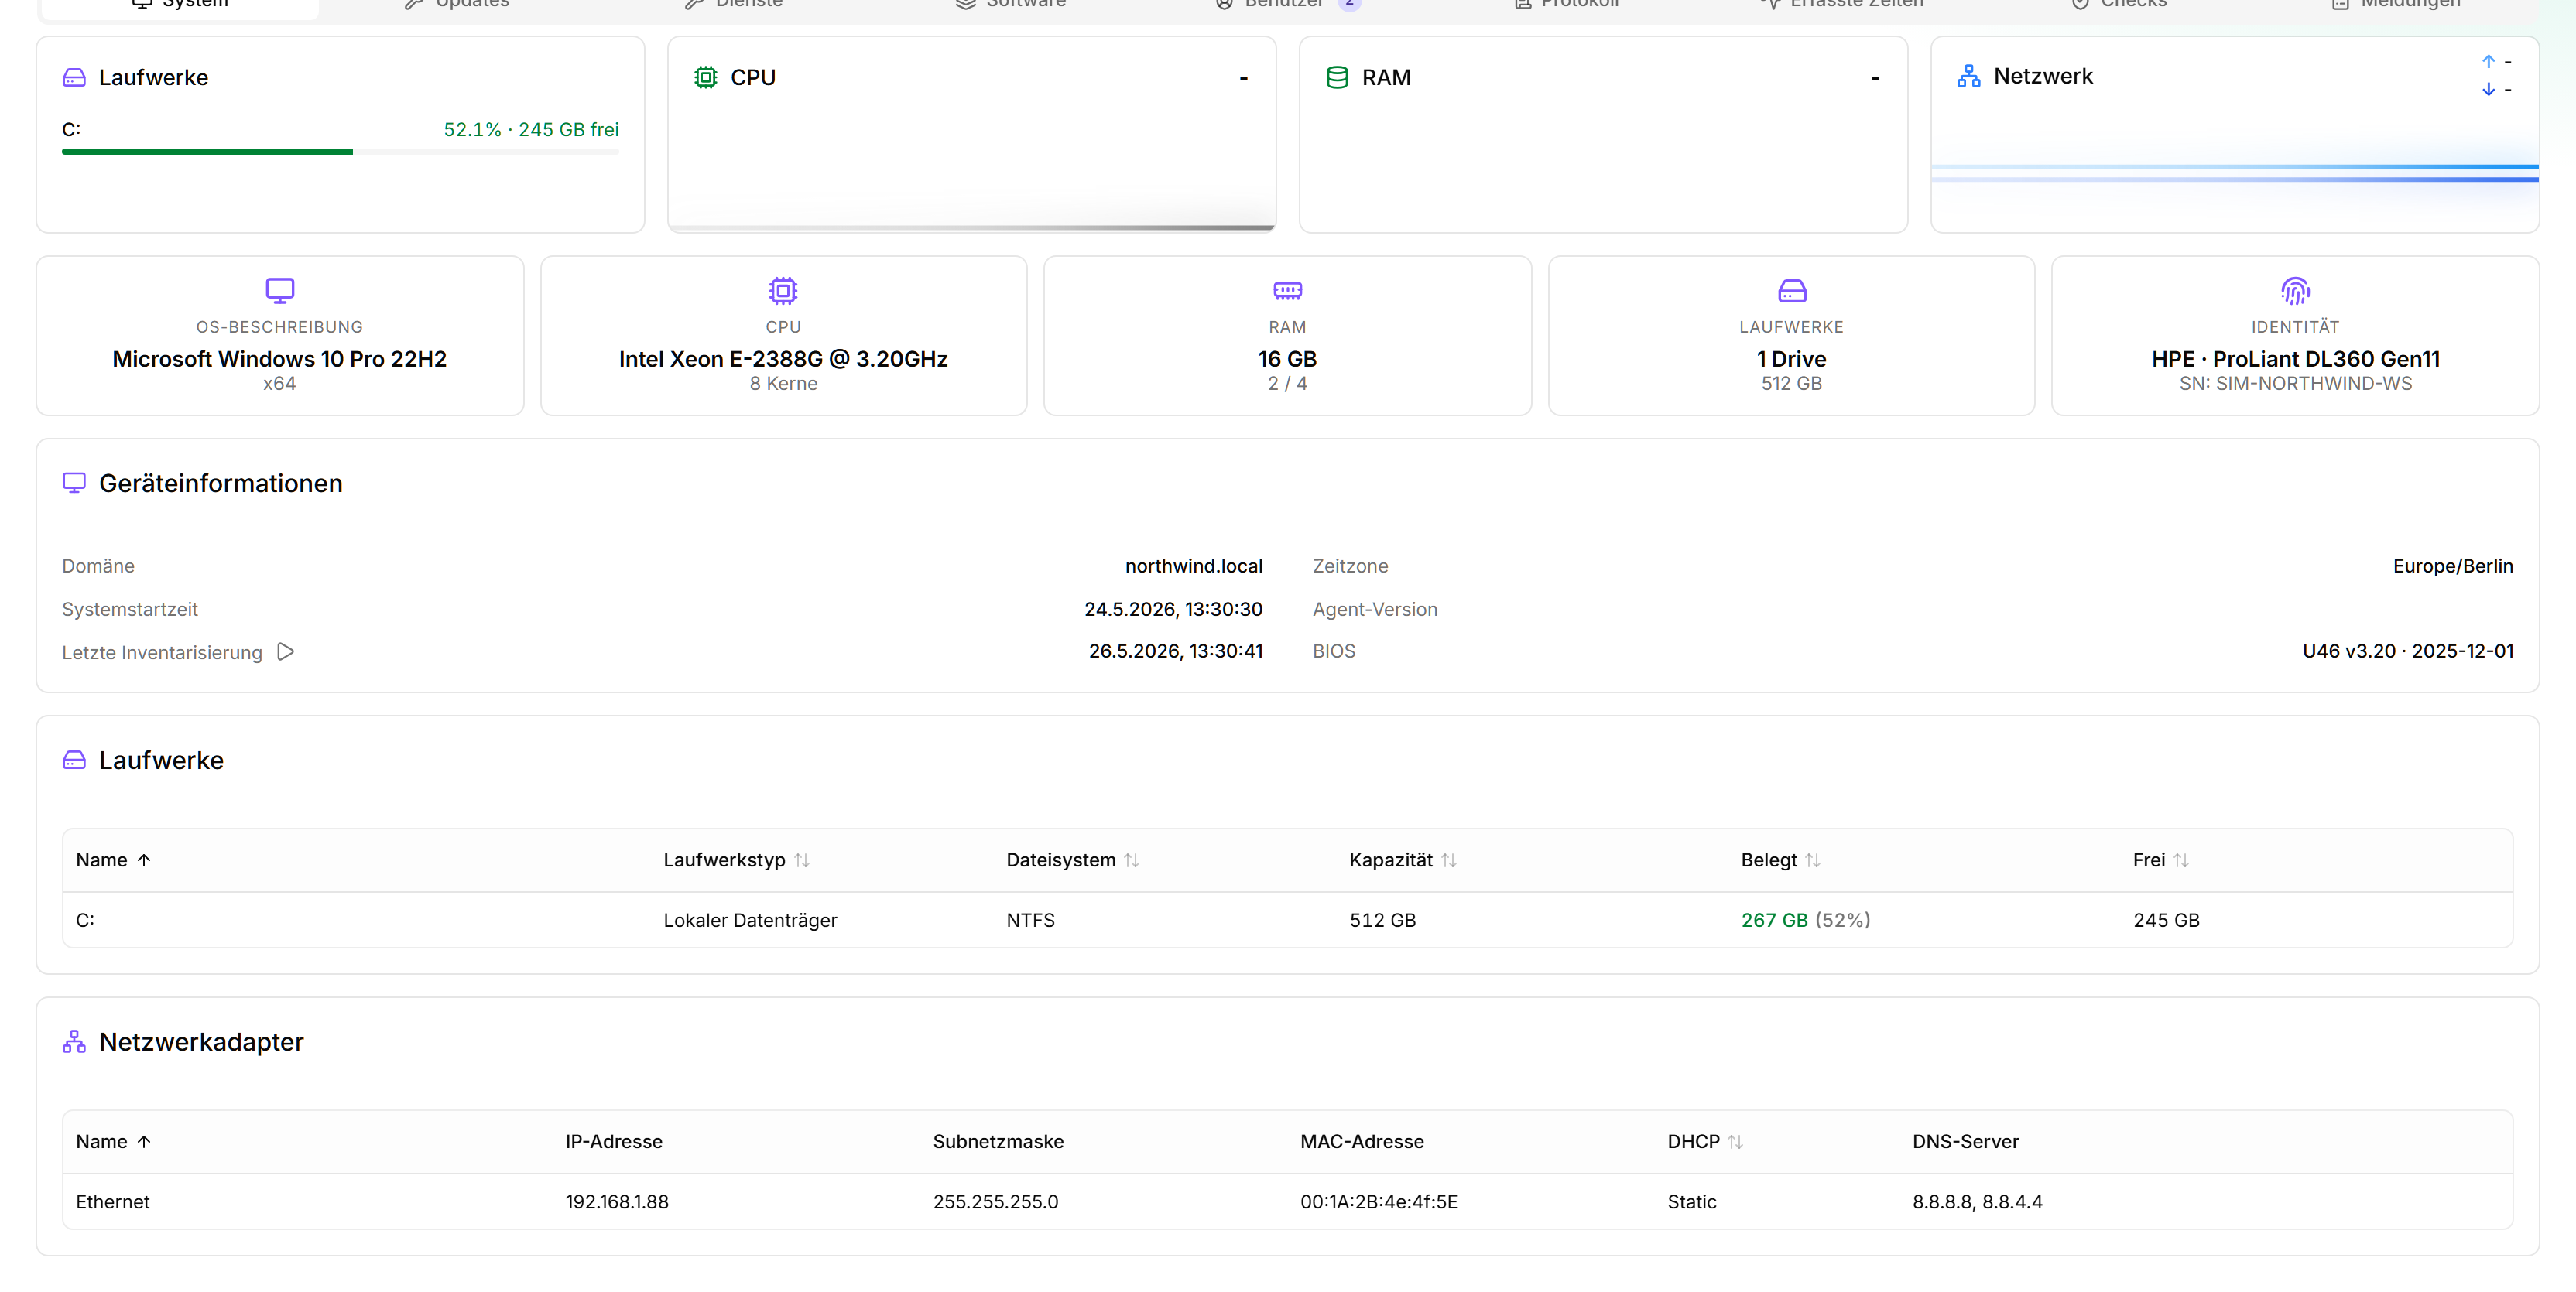Click the Subnetzmaske column header
Screen dimensions: 2576x1292
pos(998,1142)
